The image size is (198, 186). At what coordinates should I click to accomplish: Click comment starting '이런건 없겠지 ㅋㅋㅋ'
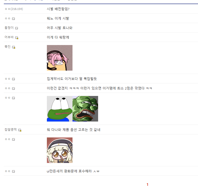[x=99, y=88]
